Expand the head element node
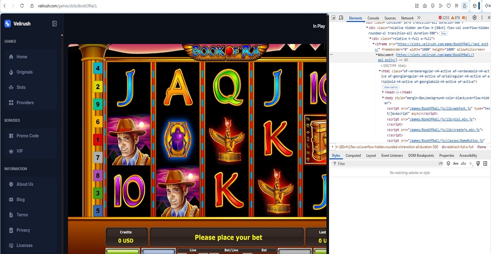 tap(383, 92)
